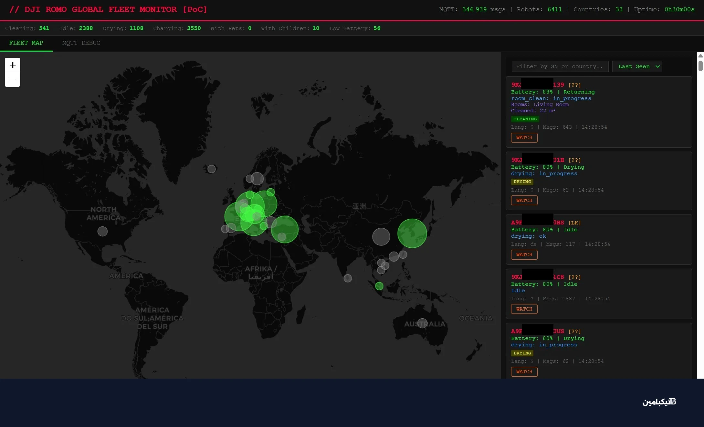Click the Filter by SN or country field
The image size is (704, 427).
[560, 66]
